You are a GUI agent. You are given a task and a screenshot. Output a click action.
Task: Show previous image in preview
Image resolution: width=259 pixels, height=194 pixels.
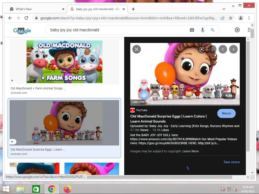pos(223,49)
